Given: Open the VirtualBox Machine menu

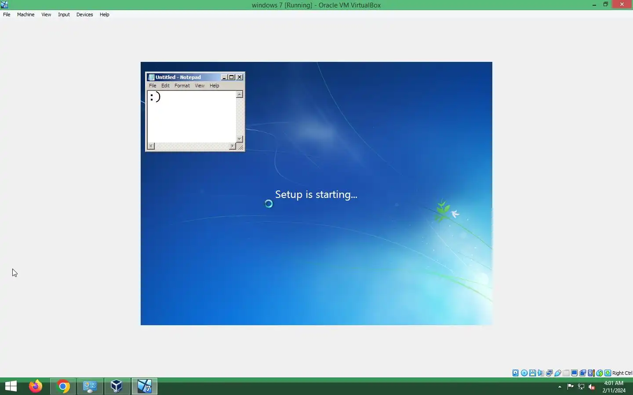Looking at the screenshot, I should (25, 14).
